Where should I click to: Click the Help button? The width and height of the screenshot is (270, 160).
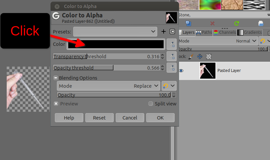tap(69, 117)
